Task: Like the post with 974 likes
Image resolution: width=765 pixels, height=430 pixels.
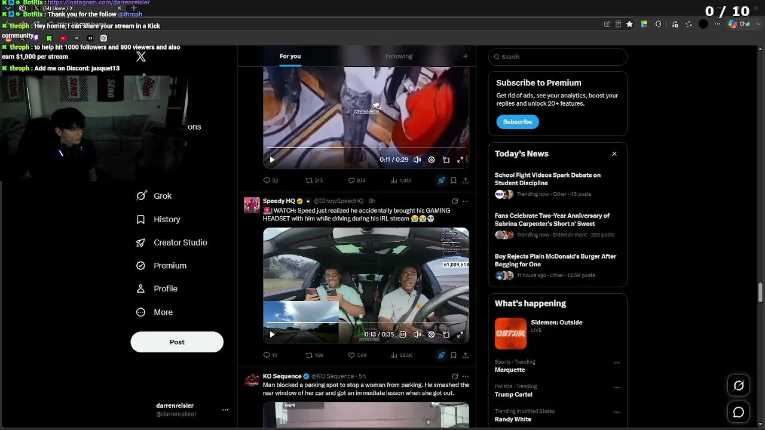Action: 357,180
